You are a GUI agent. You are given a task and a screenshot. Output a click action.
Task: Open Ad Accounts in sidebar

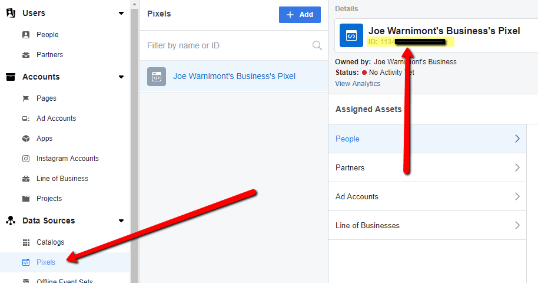pyautogui.click(x=56, y=119)
